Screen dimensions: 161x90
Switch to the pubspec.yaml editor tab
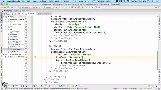click(x=45, y=14)
